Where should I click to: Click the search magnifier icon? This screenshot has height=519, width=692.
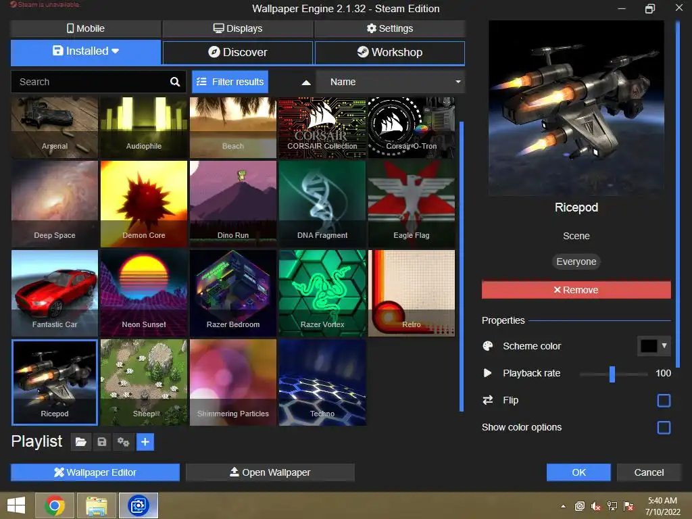click(x=175, y=82)
